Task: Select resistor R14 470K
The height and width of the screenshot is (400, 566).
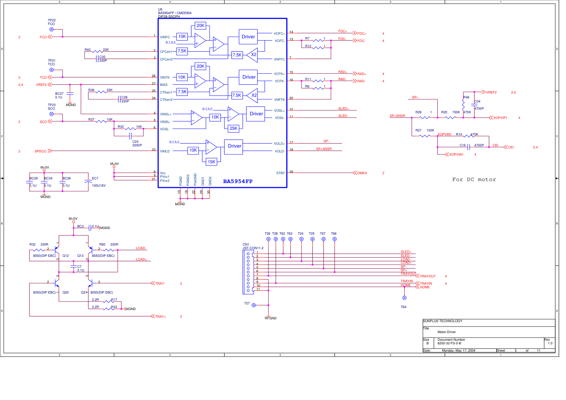Action: click(x=467, y=135)
